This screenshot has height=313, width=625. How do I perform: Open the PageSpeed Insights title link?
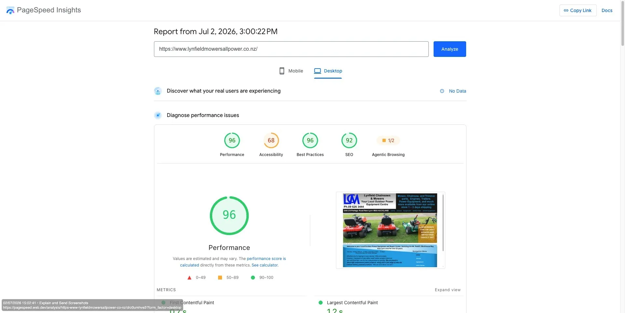click(x=49, y=10)
